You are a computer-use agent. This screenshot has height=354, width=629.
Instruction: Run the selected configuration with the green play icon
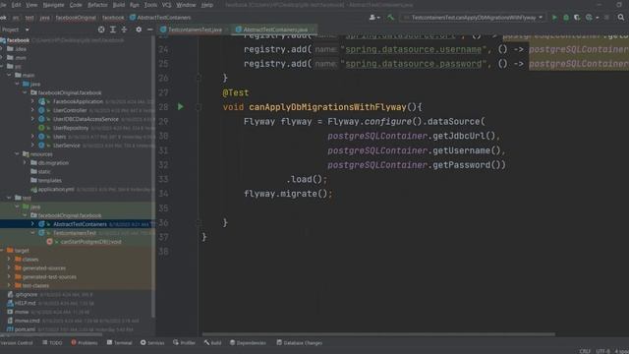point(554,18)
